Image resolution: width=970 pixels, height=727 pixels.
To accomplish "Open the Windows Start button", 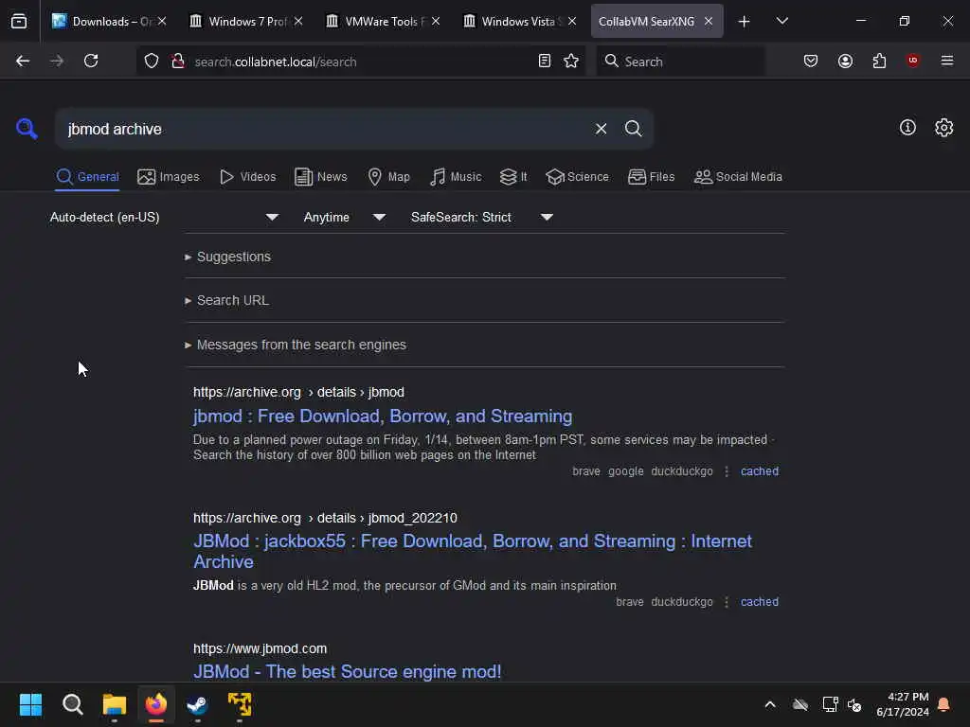I will 30,704.
